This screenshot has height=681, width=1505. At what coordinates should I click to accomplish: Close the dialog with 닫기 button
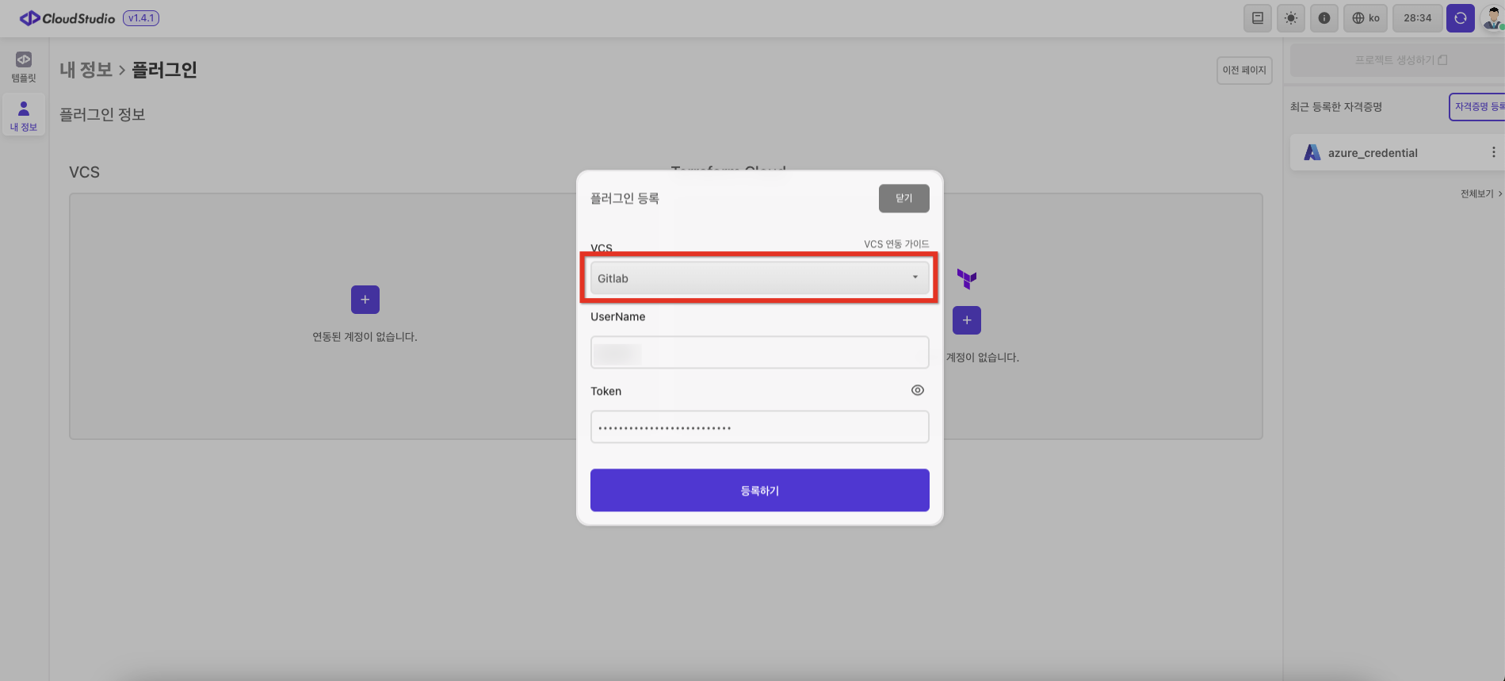[x=903, y=198]
